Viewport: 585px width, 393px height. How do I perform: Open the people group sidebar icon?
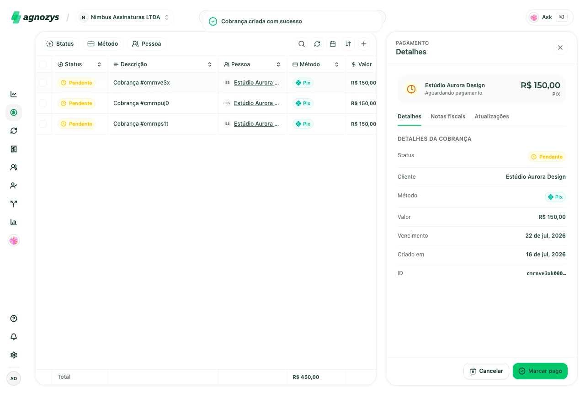point(14,167)
